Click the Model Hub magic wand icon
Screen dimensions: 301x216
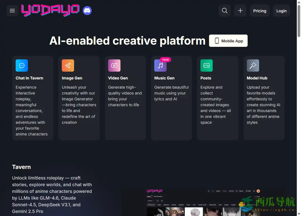coord(253,65)
